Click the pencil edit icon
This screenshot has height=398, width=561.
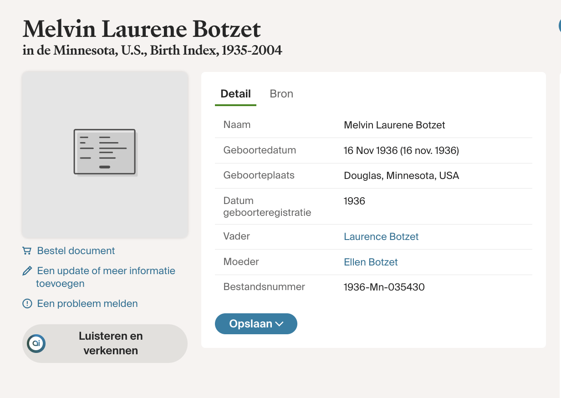pyautogui.click(x=27, y=271)
